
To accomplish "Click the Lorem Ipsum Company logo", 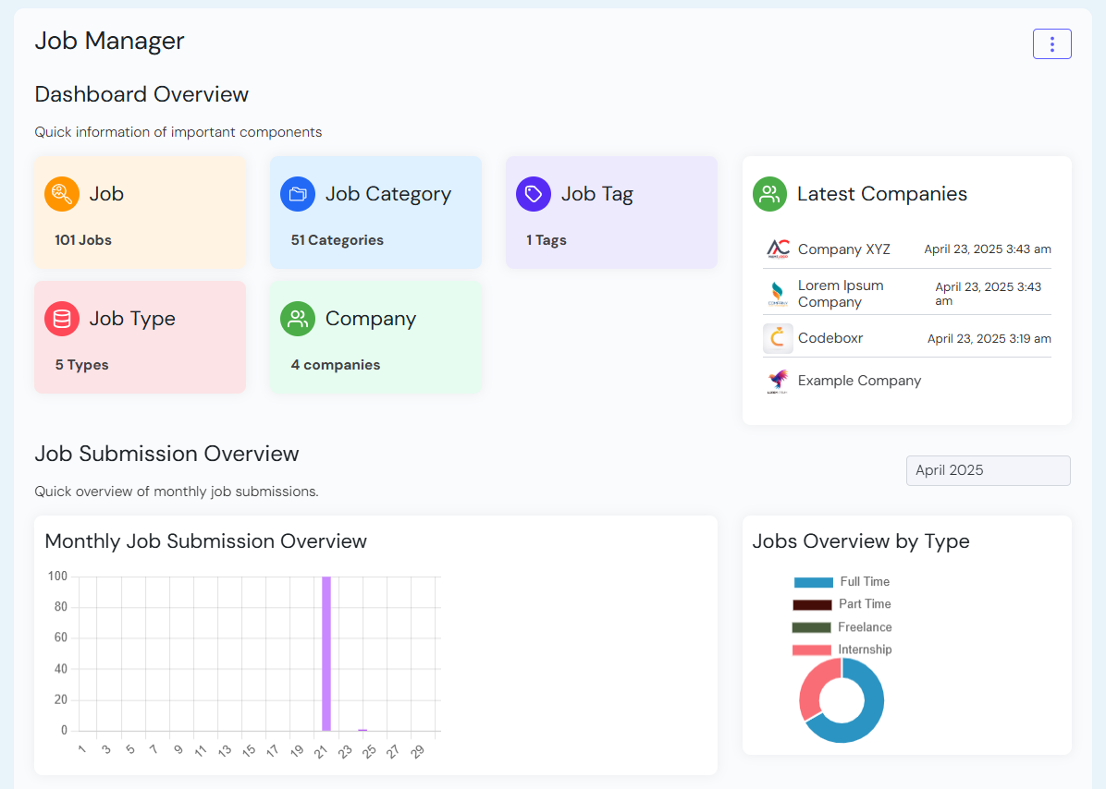I will coord(778,294).
